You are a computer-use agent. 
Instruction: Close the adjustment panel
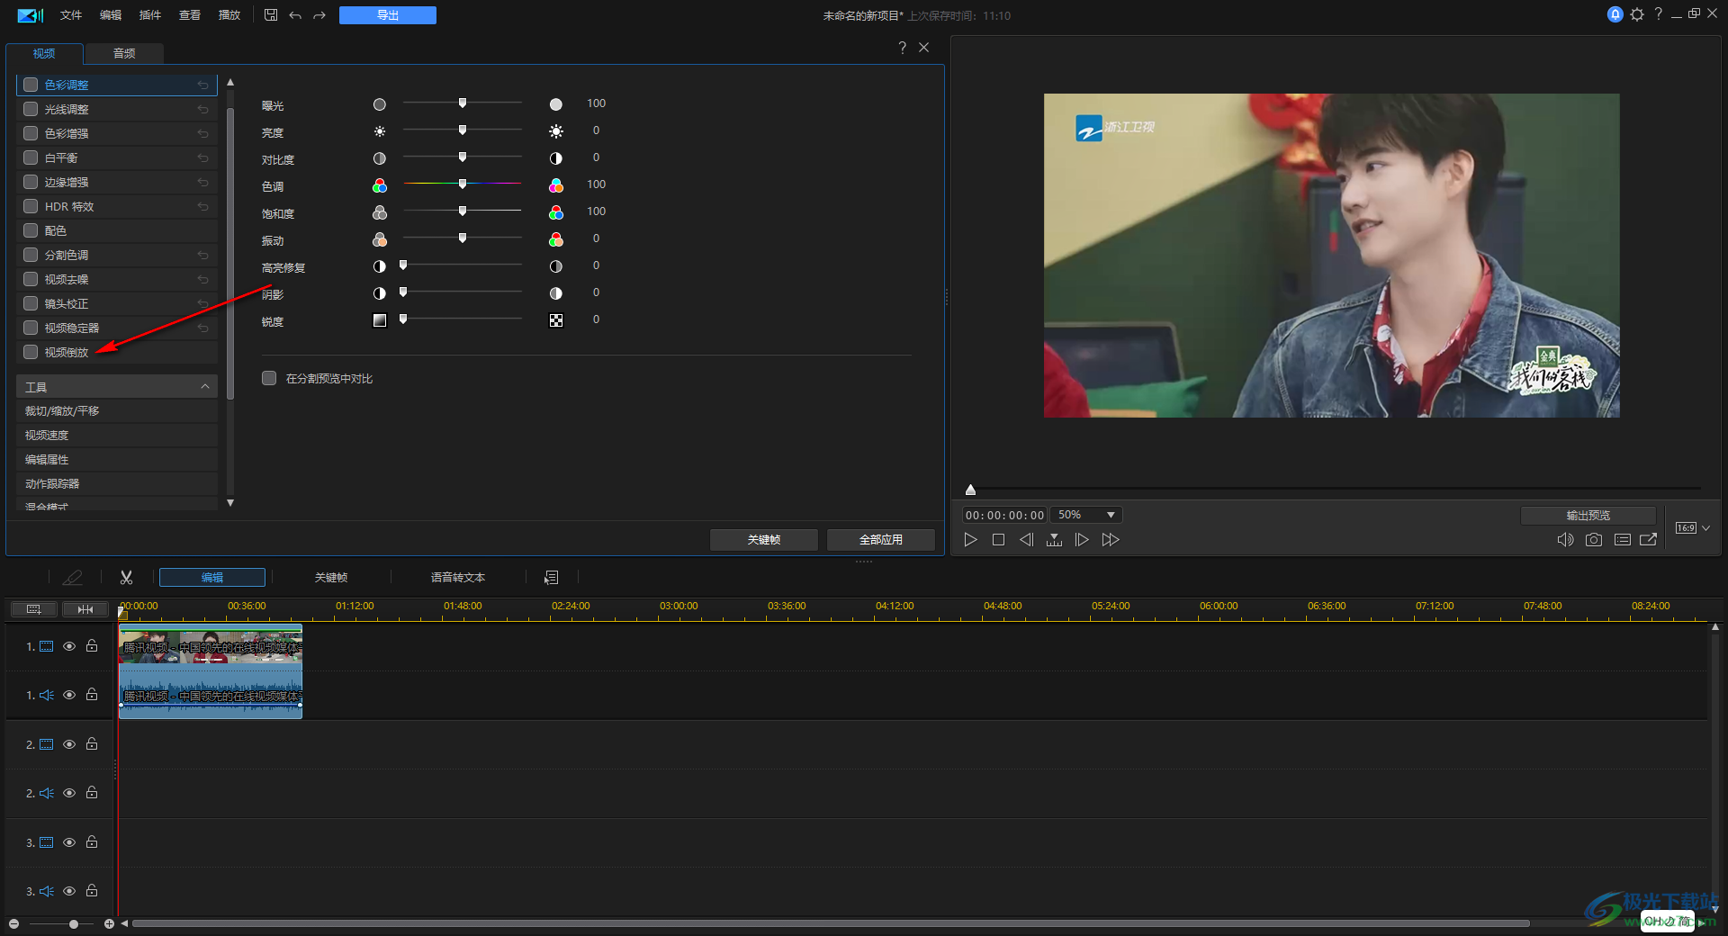(x=924, y=48)
